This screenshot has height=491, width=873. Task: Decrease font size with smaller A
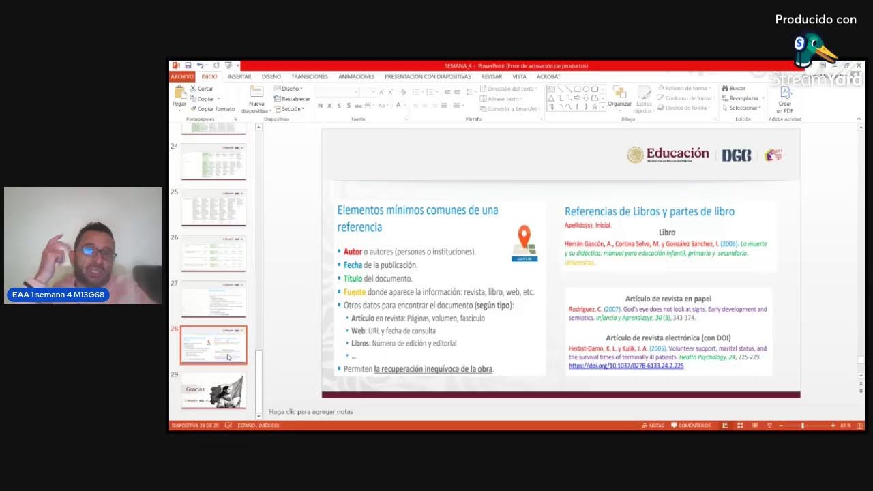click(390, 91)
